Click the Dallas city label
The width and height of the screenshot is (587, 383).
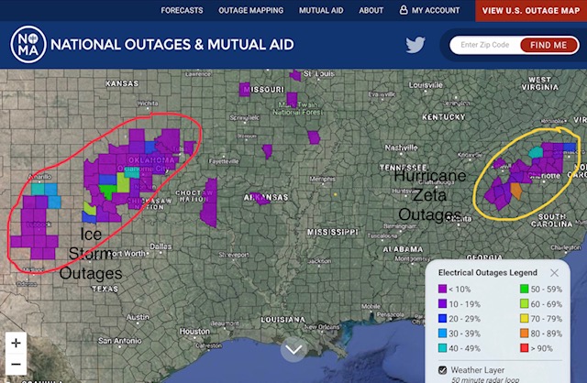click(x=161, y=246)
